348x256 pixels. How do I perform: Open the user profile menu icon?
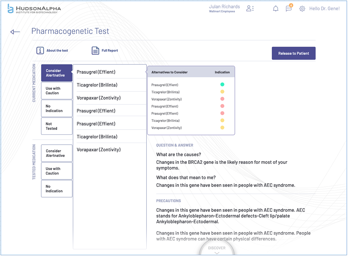[250, 9]
